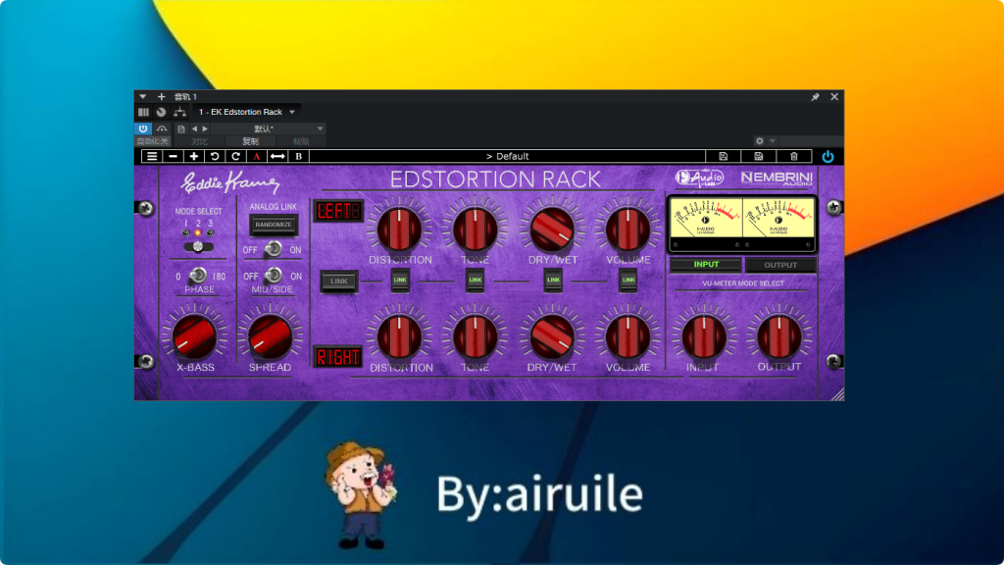The height and width of the screenshot is (565, 1004).
Task: Toggle the Distortion LINK button
Action: [400, 280]
